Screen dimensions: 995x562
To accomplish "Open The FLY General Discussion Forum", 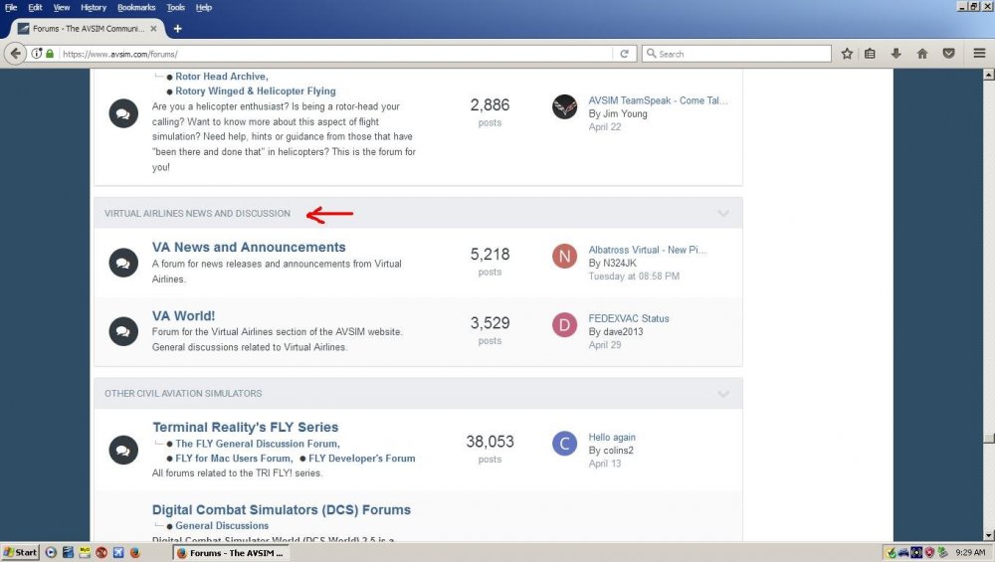I will click(258, 444).
